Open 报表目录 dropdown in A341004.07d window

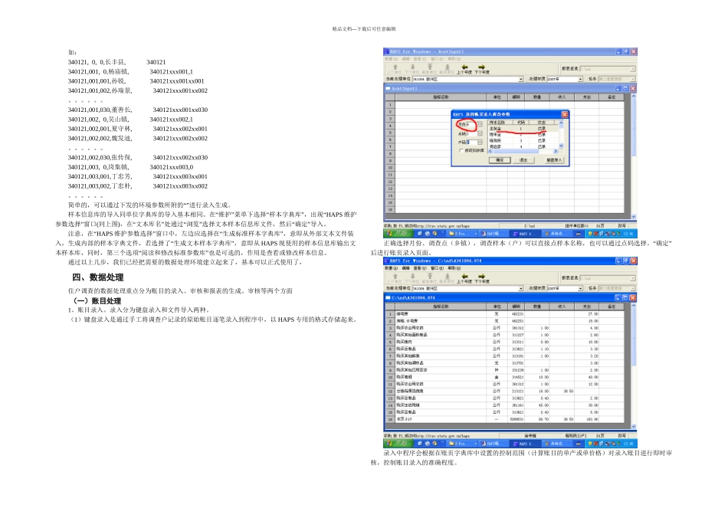(632, 277)
